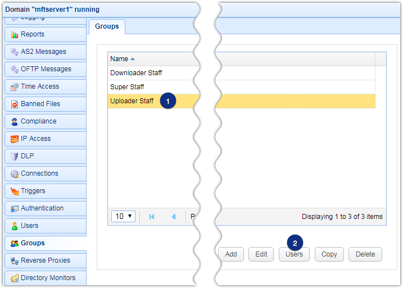Click the Reverse Proxies computers icon
403x288 pixels.
pyautogui.click(x=15, y=261)
